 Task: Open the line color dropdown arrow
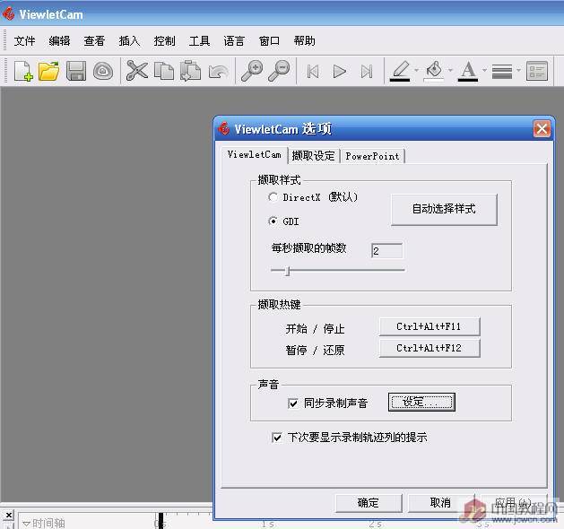[417, 70]
